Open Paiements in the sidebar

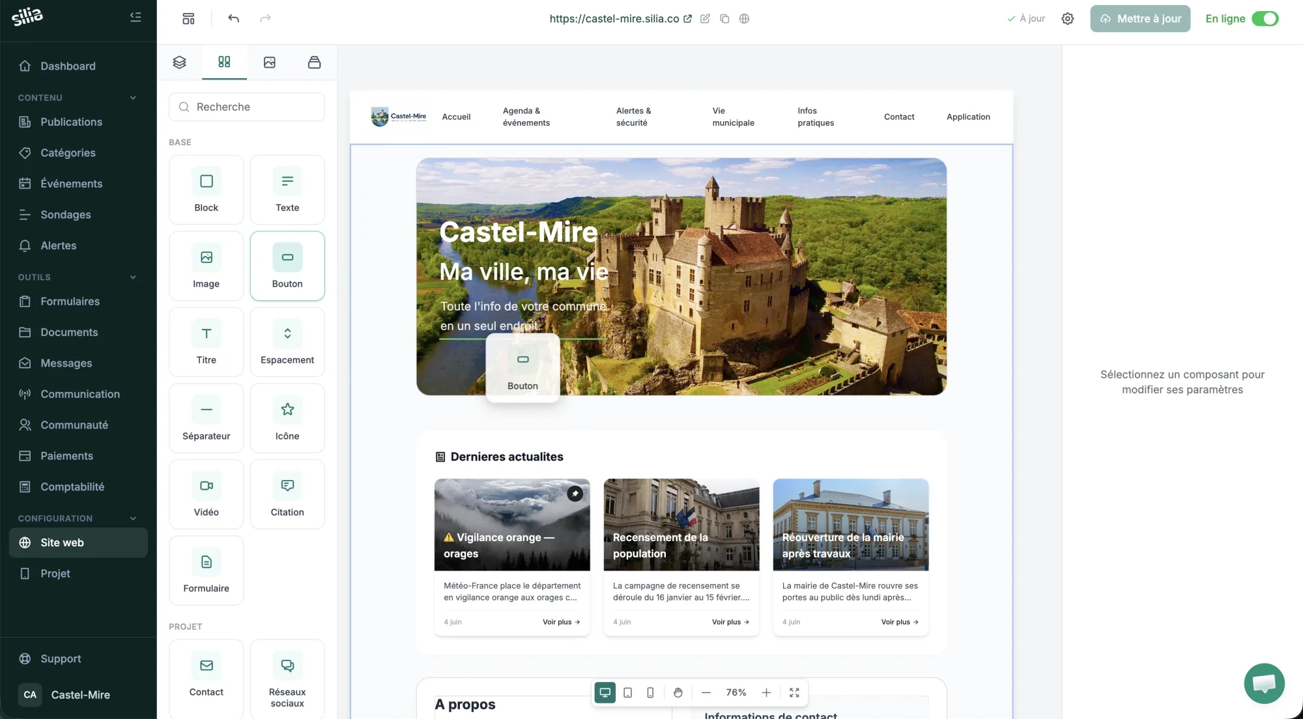point(78,456)
